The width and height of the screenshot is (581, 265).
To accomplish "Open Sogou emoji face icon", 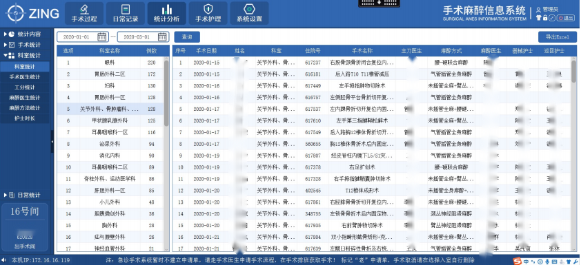I will [540, 262].
